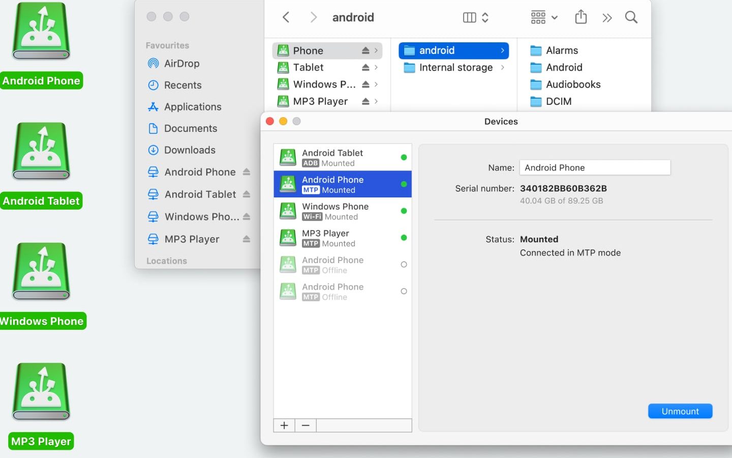Go back in the Finder window
The width and height of the screenshot is (732, 458).
(x=286, y=17)
